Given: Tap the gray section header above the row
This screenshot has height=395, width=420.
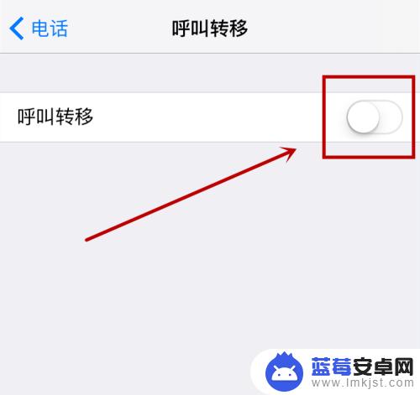Looking at the screenshot, I should tap(161, 73).
